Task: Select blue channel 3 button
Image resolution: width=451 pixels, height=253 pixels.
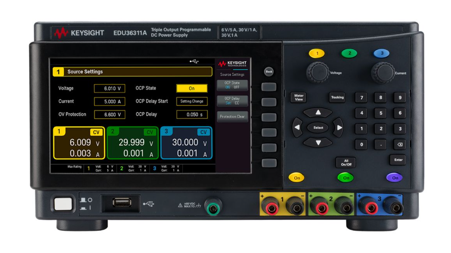Action: click(381, 53)
